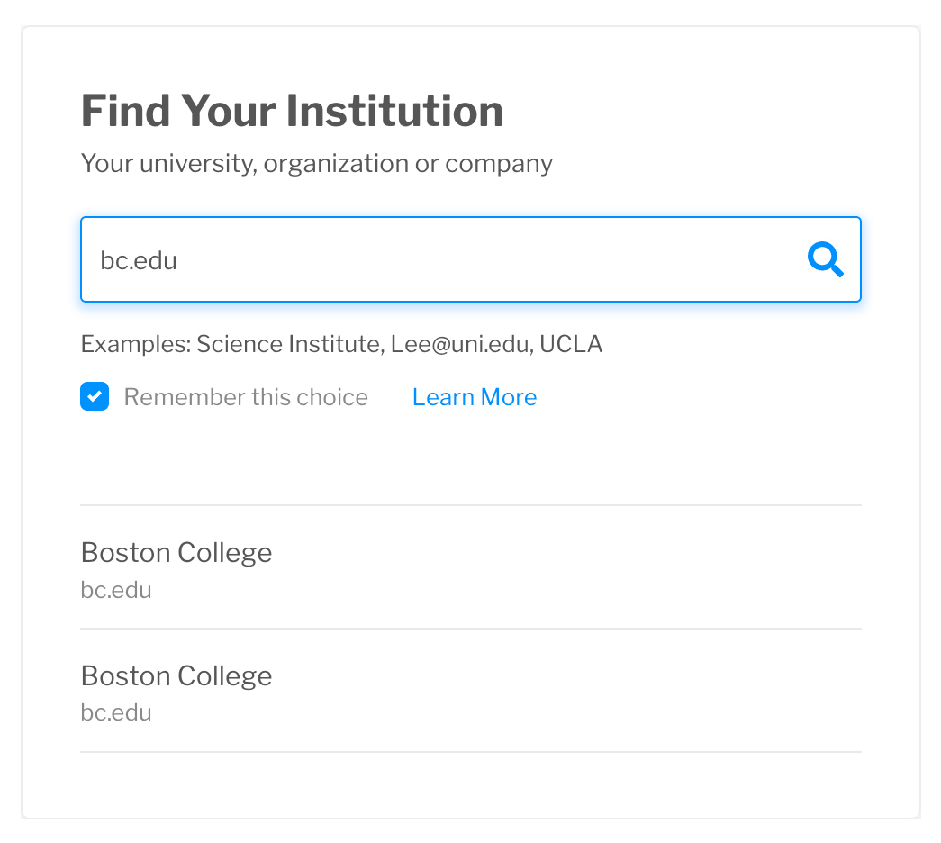The image size is (941, 843).
Task: Click the first "Boston College" title text
Action: pos(176,552)
